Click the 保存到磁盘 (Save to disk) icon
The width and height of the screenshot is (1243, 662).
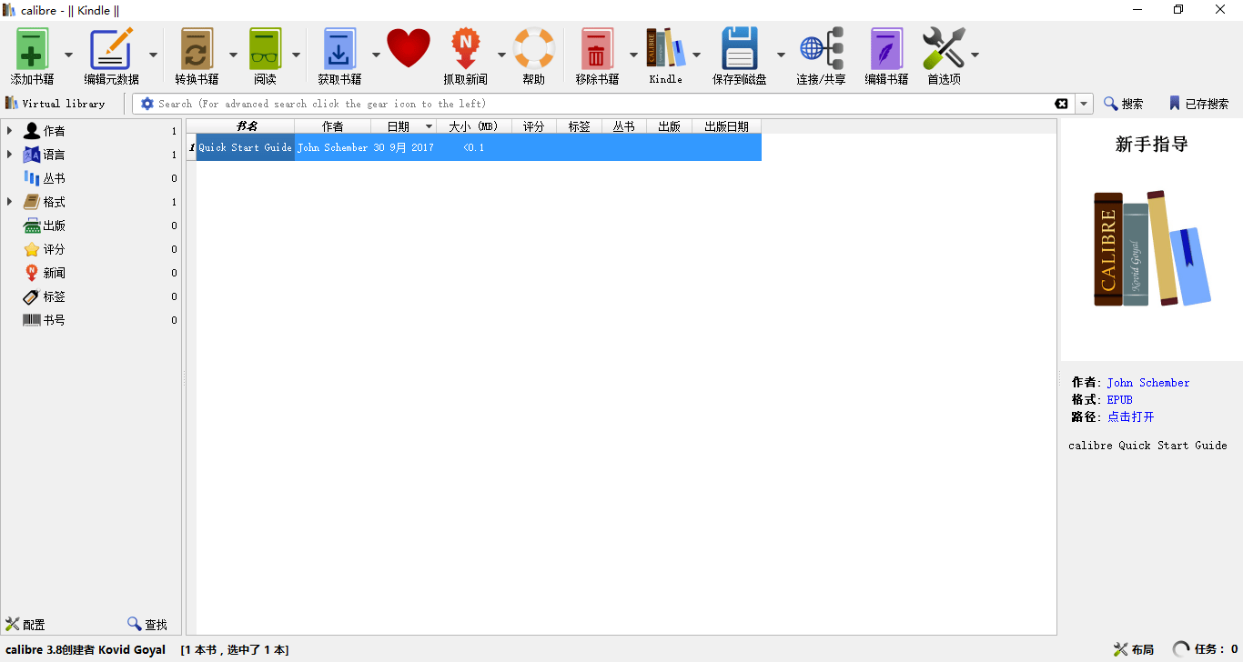pyautogui.click(x=739, y=48)
